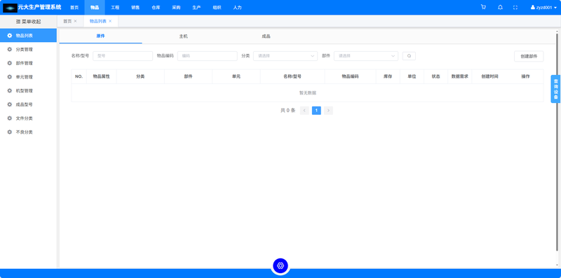
Task: Switch to the 主机 tab
Action: [x=183, y=36]
